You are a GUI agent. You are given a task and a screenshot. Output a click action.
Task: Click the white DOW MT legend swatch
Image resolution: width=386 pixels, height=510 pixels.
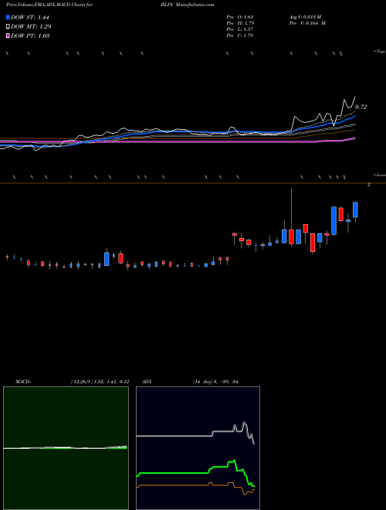coord(8,27)
